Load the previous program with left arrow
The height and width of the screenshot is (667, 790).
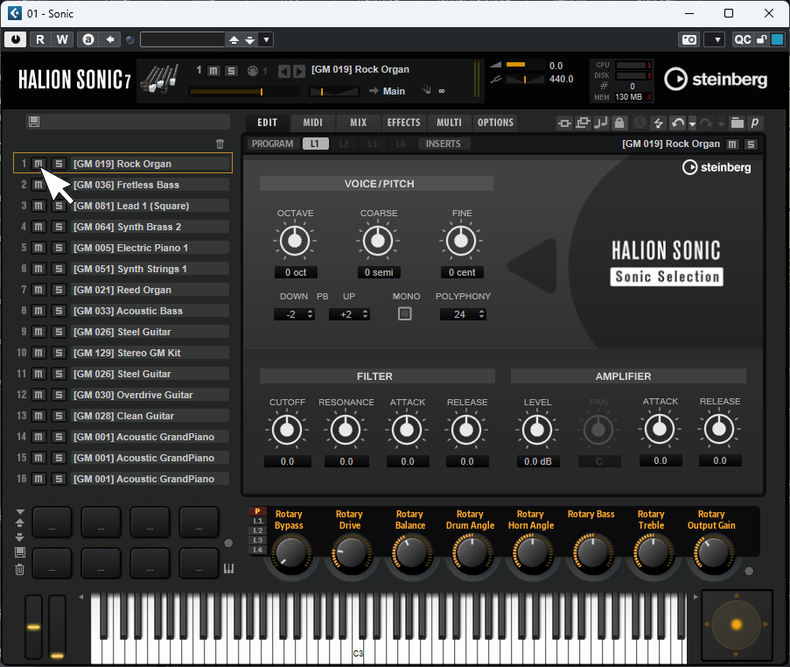coord(283,71)
